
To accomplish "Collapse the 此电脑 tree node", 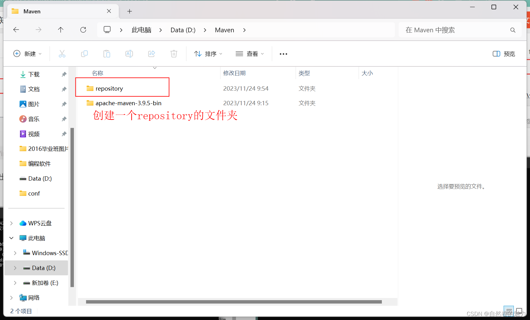I will (x=11, y=238).
